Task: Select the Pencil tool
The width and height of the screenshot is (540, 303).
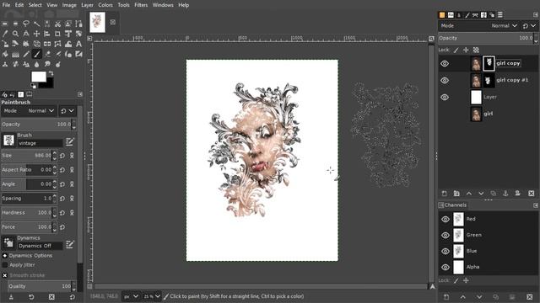Action: tap(26, 54)
